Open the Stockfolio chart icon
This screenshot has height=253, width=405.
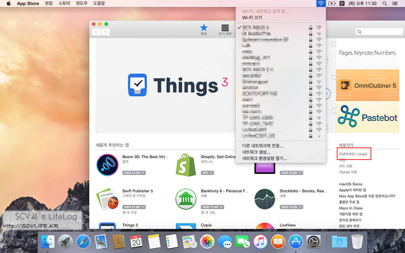265,199
